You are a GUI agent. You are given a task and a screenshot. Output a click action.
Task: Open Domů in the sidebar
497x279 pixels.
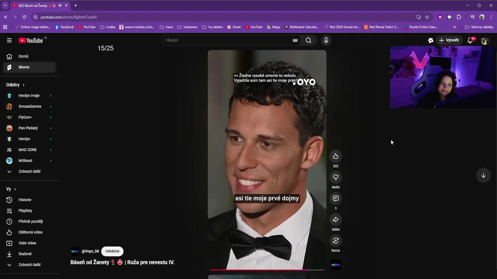(x=30, y=56)
